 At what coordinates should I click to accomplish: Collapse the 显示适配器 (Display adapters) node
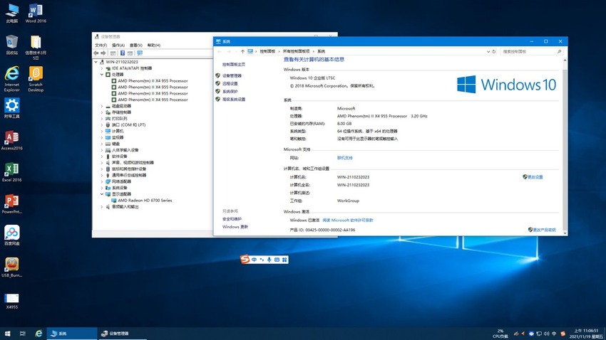pos(102,194)
